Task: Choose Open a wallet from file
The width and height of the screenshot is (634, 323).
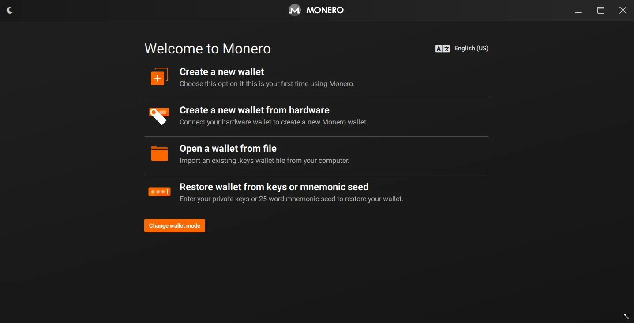Action: click(228, 148)
